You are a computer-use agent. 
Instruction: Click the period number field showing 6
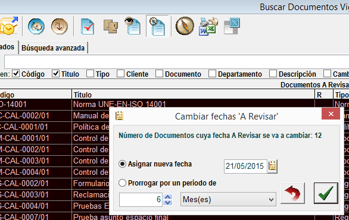click(x=141, y=200)
